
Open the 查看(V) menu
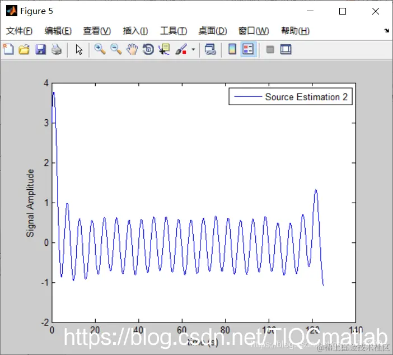pyautogui.click(x=97, y=31)
